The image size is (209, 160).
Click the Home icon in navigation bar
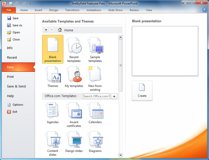tap(60, 30)
